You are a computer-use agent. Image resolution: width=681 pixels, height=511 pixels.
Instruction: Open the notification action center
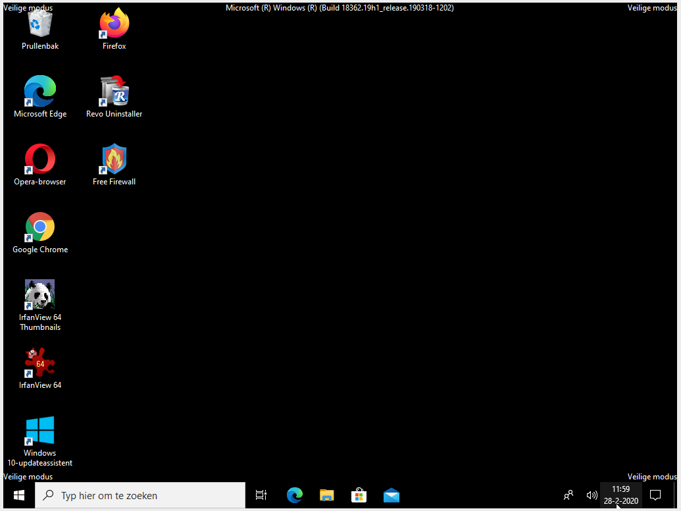click(655, 495)
